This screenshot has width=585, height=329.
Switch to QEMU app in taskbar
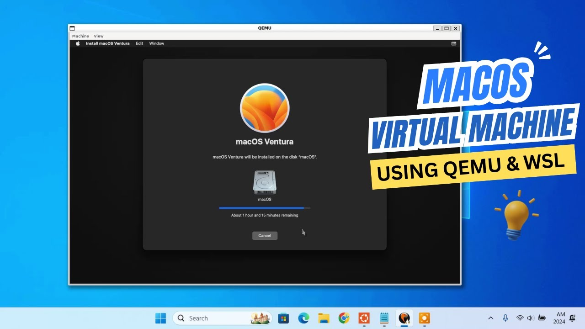coord(404,318)
